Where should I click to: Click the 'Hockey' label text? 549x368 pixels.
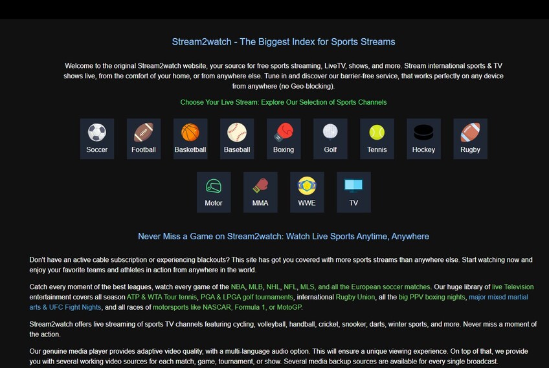(x=423, y=149)
